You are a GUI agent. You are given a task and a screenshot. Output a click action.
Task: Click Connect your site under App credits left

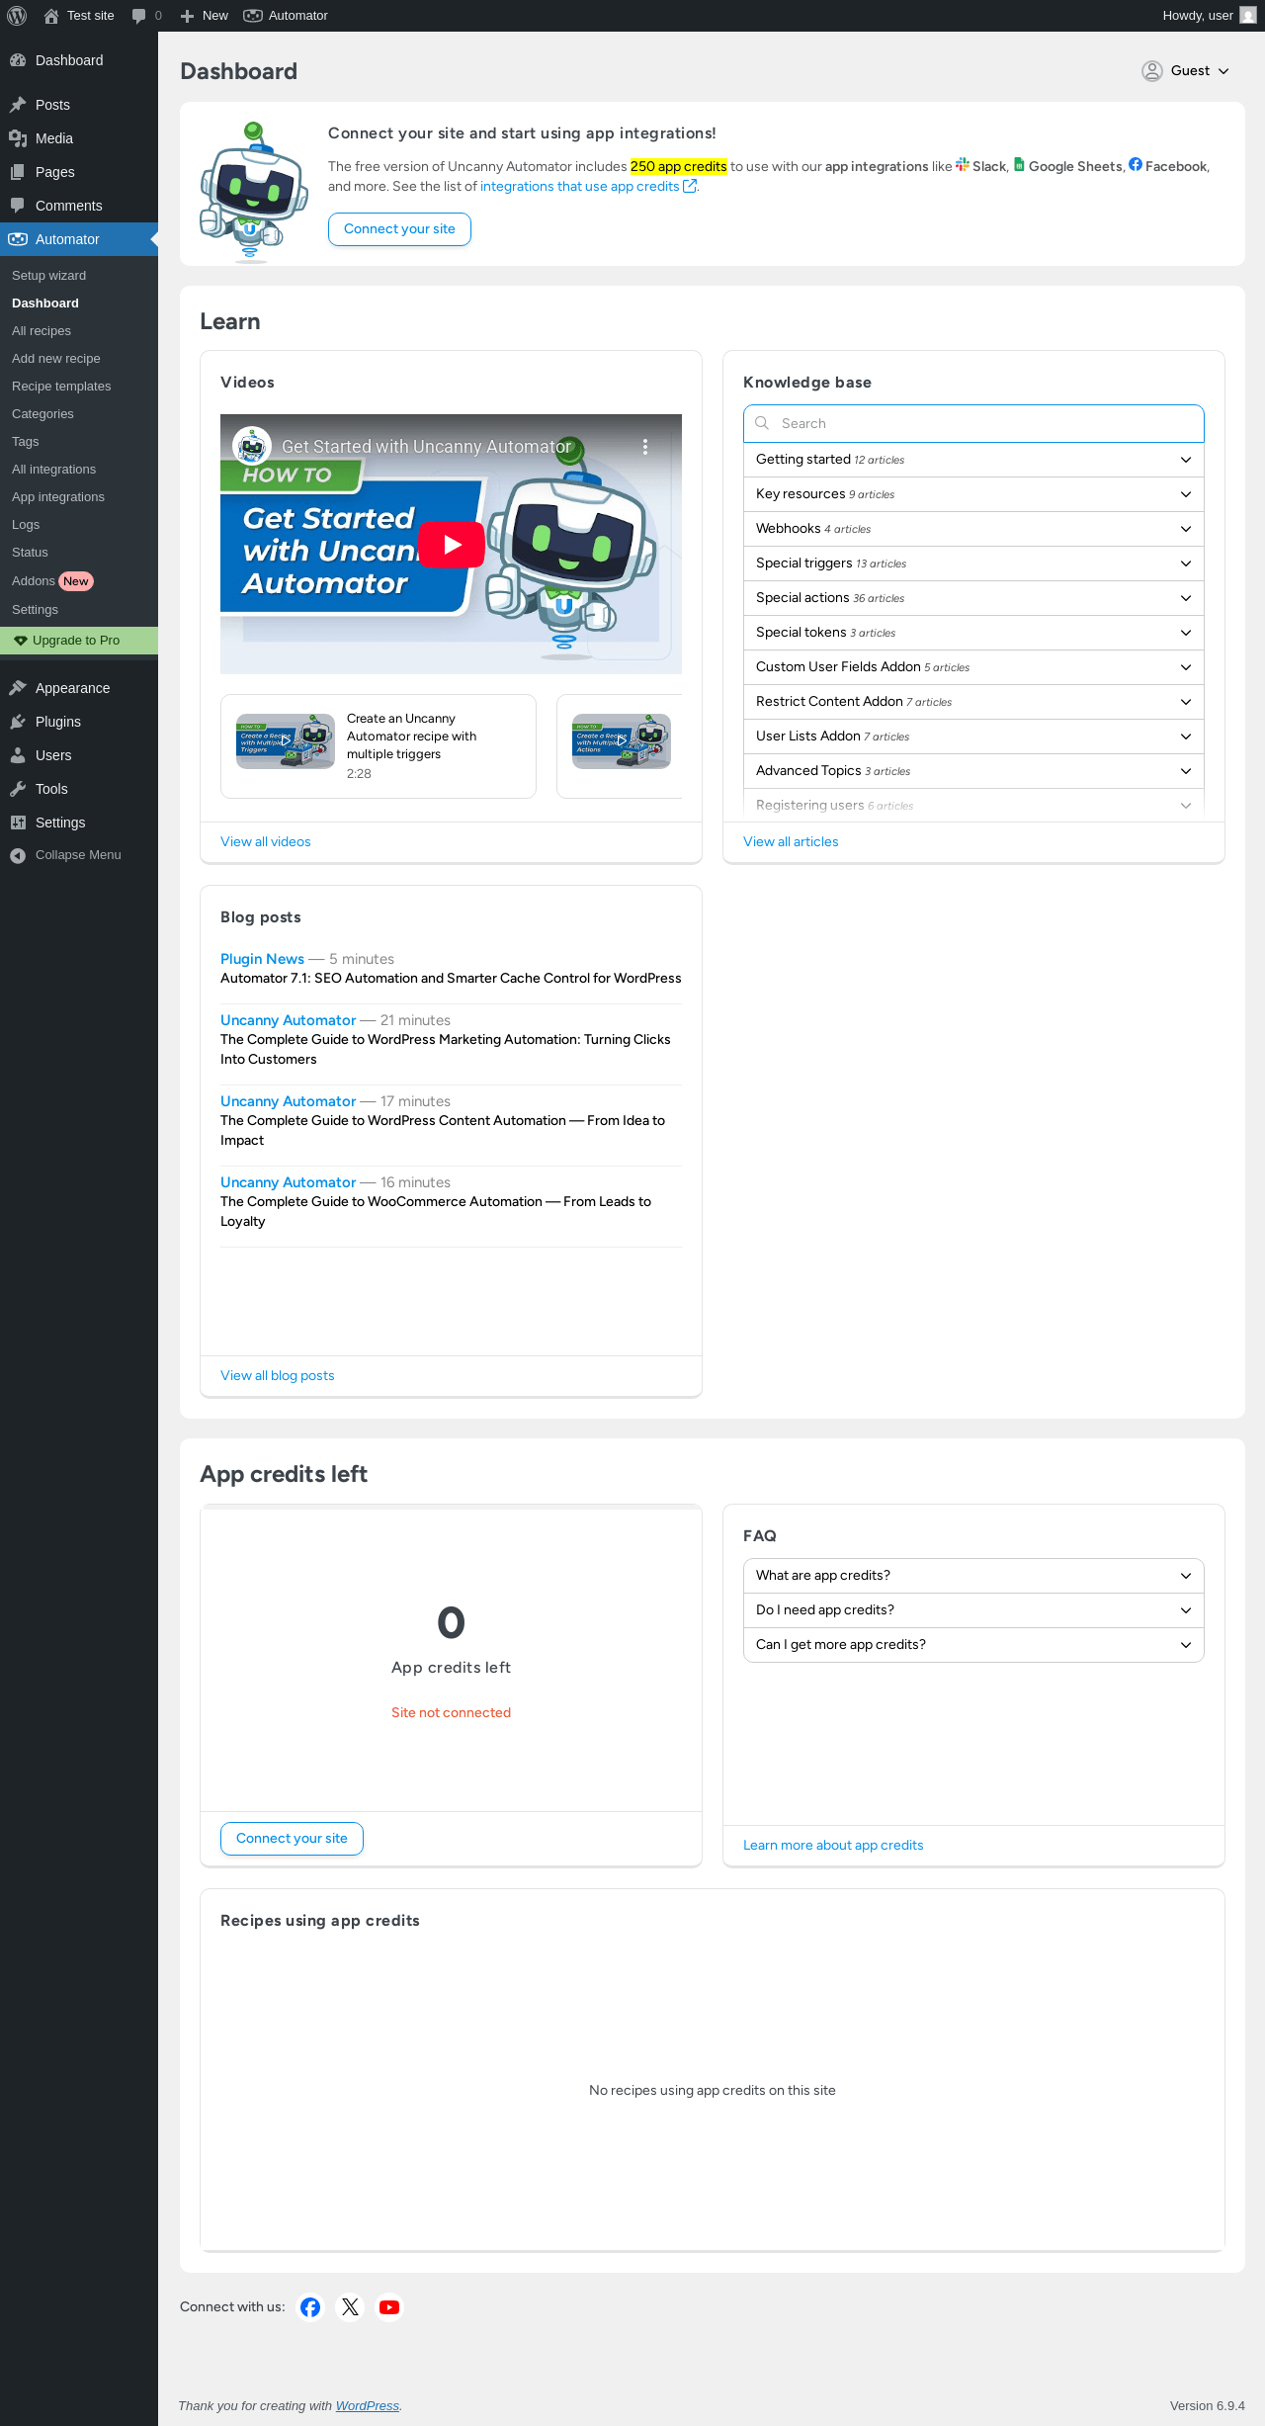point(292,1839)
